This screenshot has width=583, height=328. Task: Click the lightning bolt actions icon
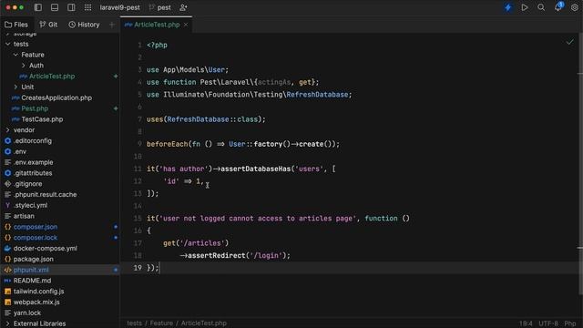pyautogui.click(x=508, y=7)
